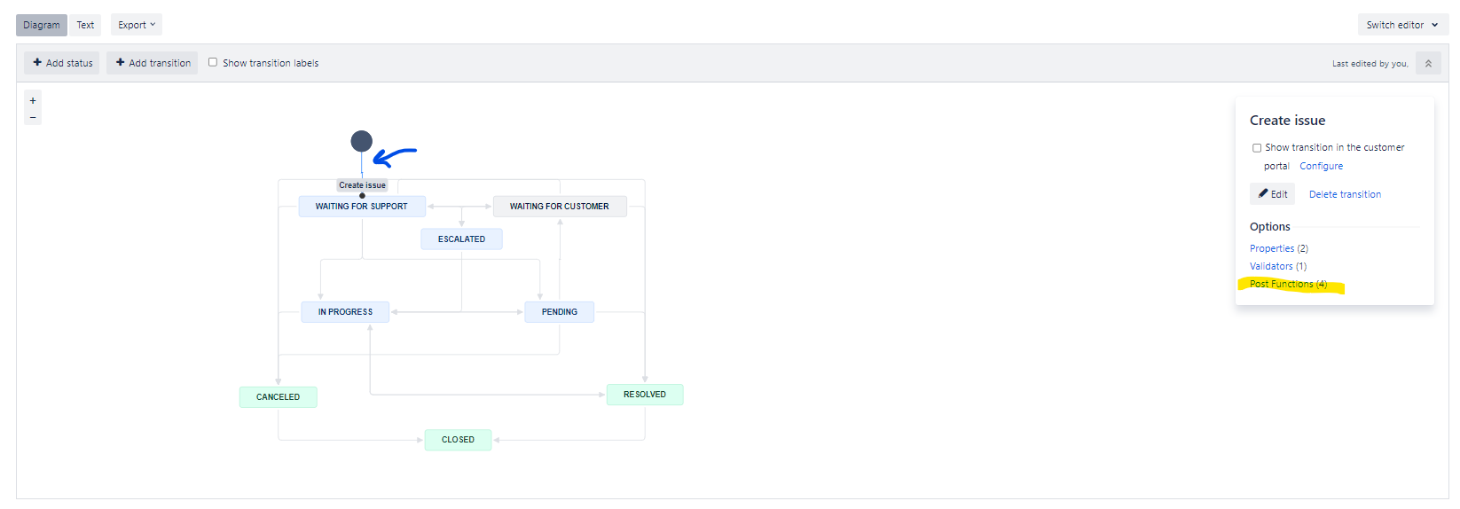This screenshot has height=509, width=1460.
Task: Collapse header using double chevron icon
Action: [x=1428, y=63]
